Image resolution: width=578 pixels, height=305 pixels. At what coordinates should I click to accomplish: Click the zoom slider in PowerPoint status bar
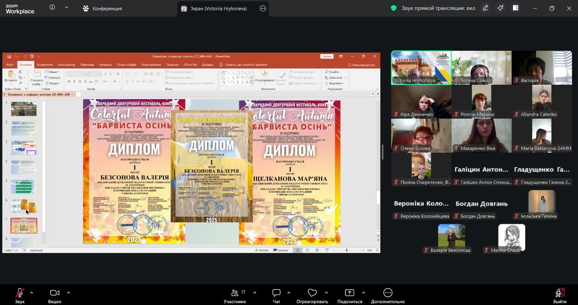tap(347, 250)
